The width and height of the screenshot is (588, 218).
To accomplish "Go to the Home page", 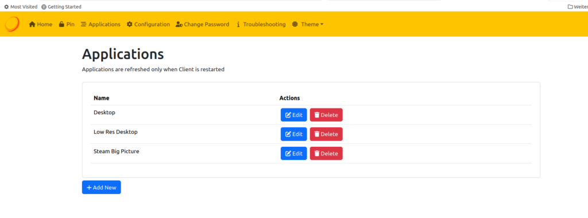I will [x=41, y=24].
